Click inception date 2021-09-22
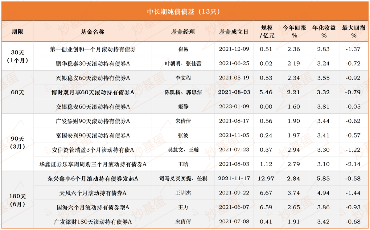The width and height of the screenshot is (370, 230). tap(234, 193)
